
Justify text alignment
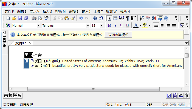coord(174,25)
